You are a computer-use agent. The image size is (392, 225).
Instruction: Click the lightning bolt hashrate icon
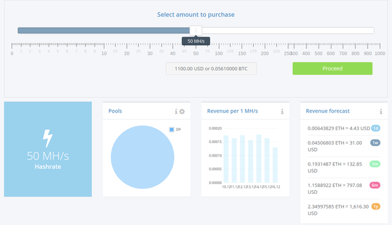click(x=48, y=138)
